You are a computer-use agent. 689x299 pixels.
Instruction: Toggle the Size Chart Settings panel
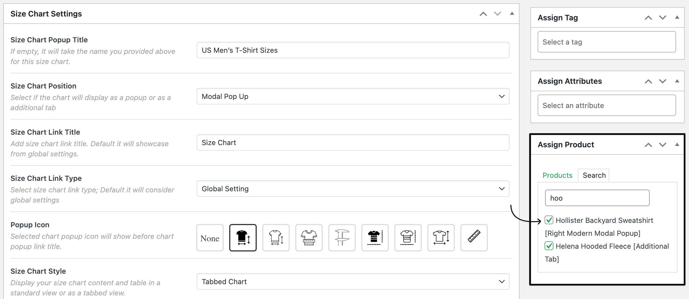(x=512, y=14)
